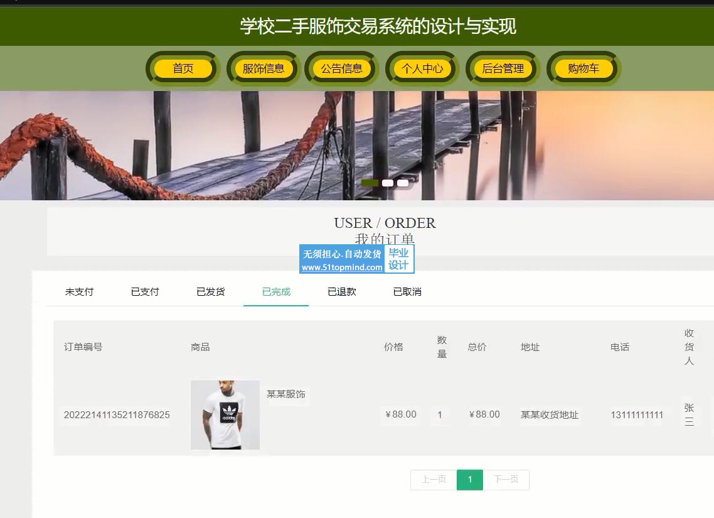Go to 服饰信息 page
714x518 pixels.
pyautogui.click(x=263, y=69)
